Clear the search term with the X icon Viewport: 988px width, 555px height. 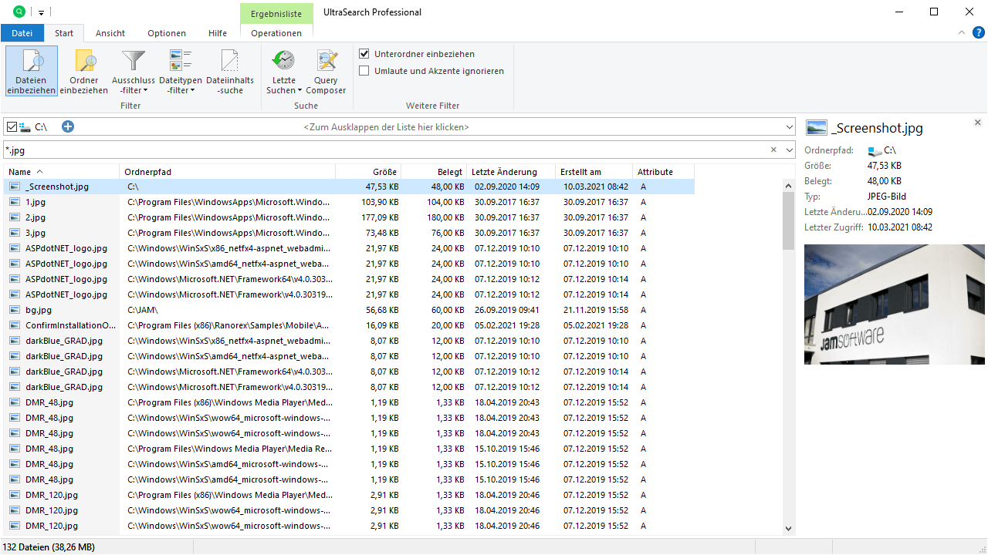(773, 150)
